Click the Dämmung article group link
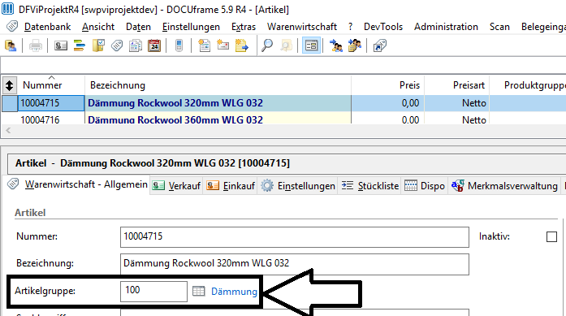 click(234, 292)
